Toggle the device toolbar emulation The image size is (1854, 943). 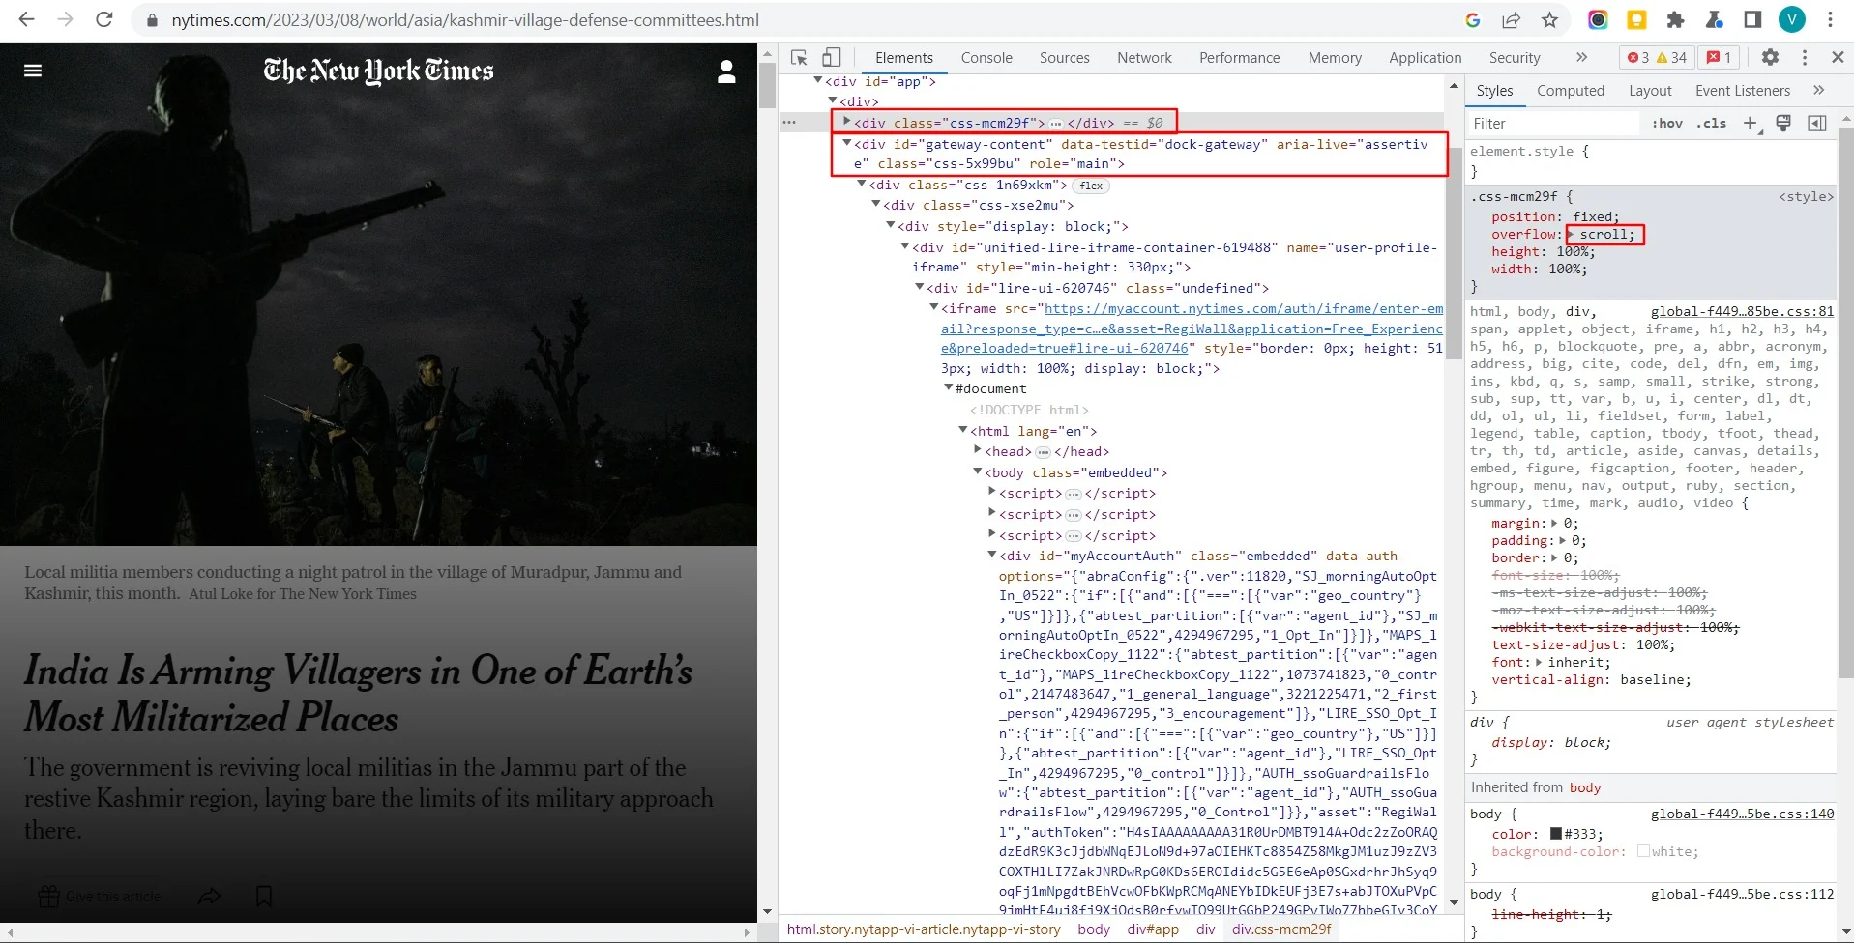click(x=832, y=58)
